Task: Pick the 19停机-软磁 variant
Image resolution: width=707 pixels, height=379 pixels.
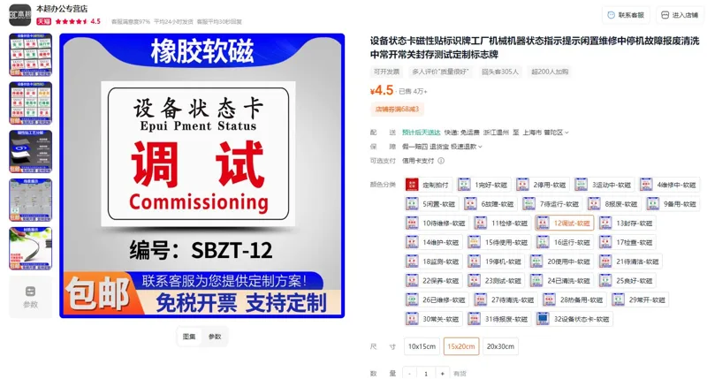Action: 496,262
